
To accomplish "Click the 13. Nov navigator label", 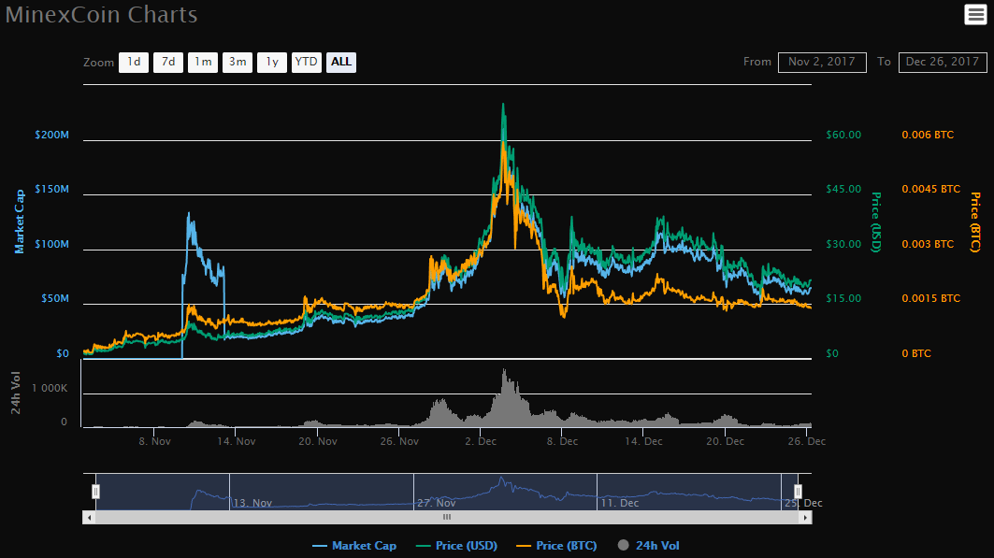I will tap(252, 503).
